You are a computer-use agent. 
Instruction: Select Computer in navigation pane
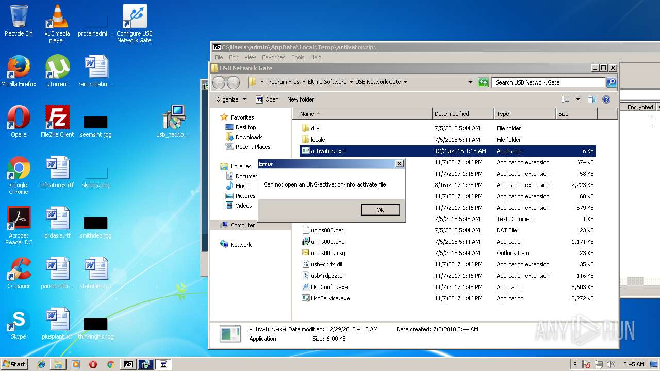tap(237, 225)
